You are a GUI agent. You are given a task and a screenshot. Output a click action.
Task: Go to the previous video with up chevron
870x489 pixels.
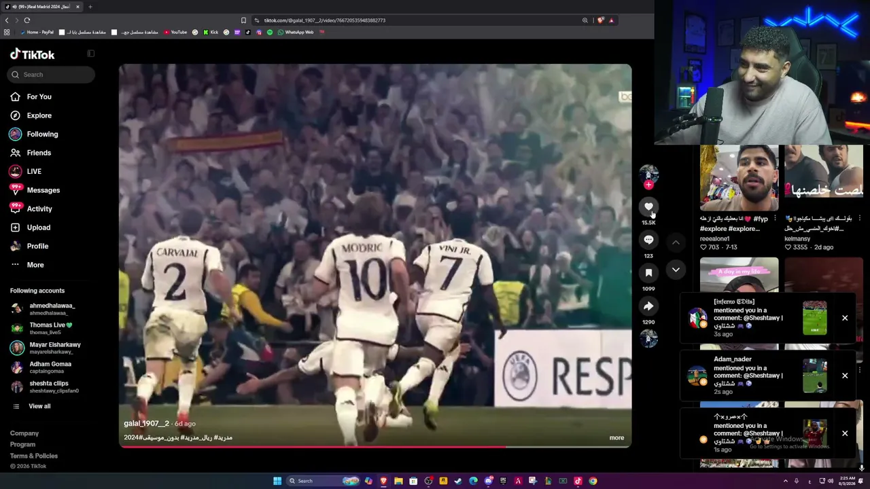tap(676, 242)
